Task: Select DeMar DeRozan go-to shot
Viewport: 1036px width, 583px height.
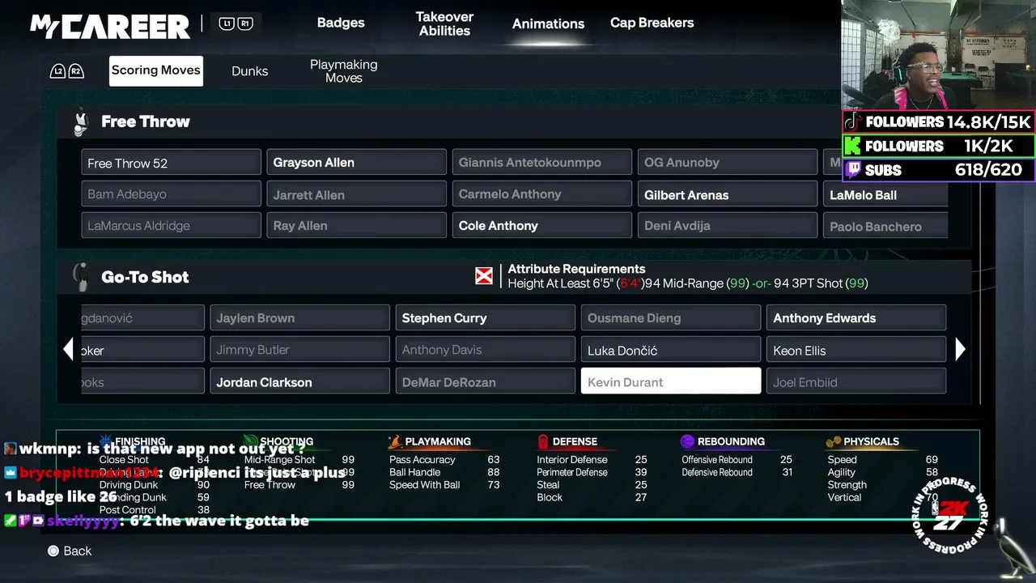Action: pyautogui.click(x=485, y=381)
